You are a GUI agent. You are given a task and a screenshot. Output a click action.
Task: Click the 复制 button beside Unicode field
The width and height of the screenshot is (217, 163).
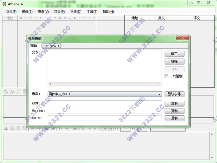pyautogui.click(x=174, y=111)
